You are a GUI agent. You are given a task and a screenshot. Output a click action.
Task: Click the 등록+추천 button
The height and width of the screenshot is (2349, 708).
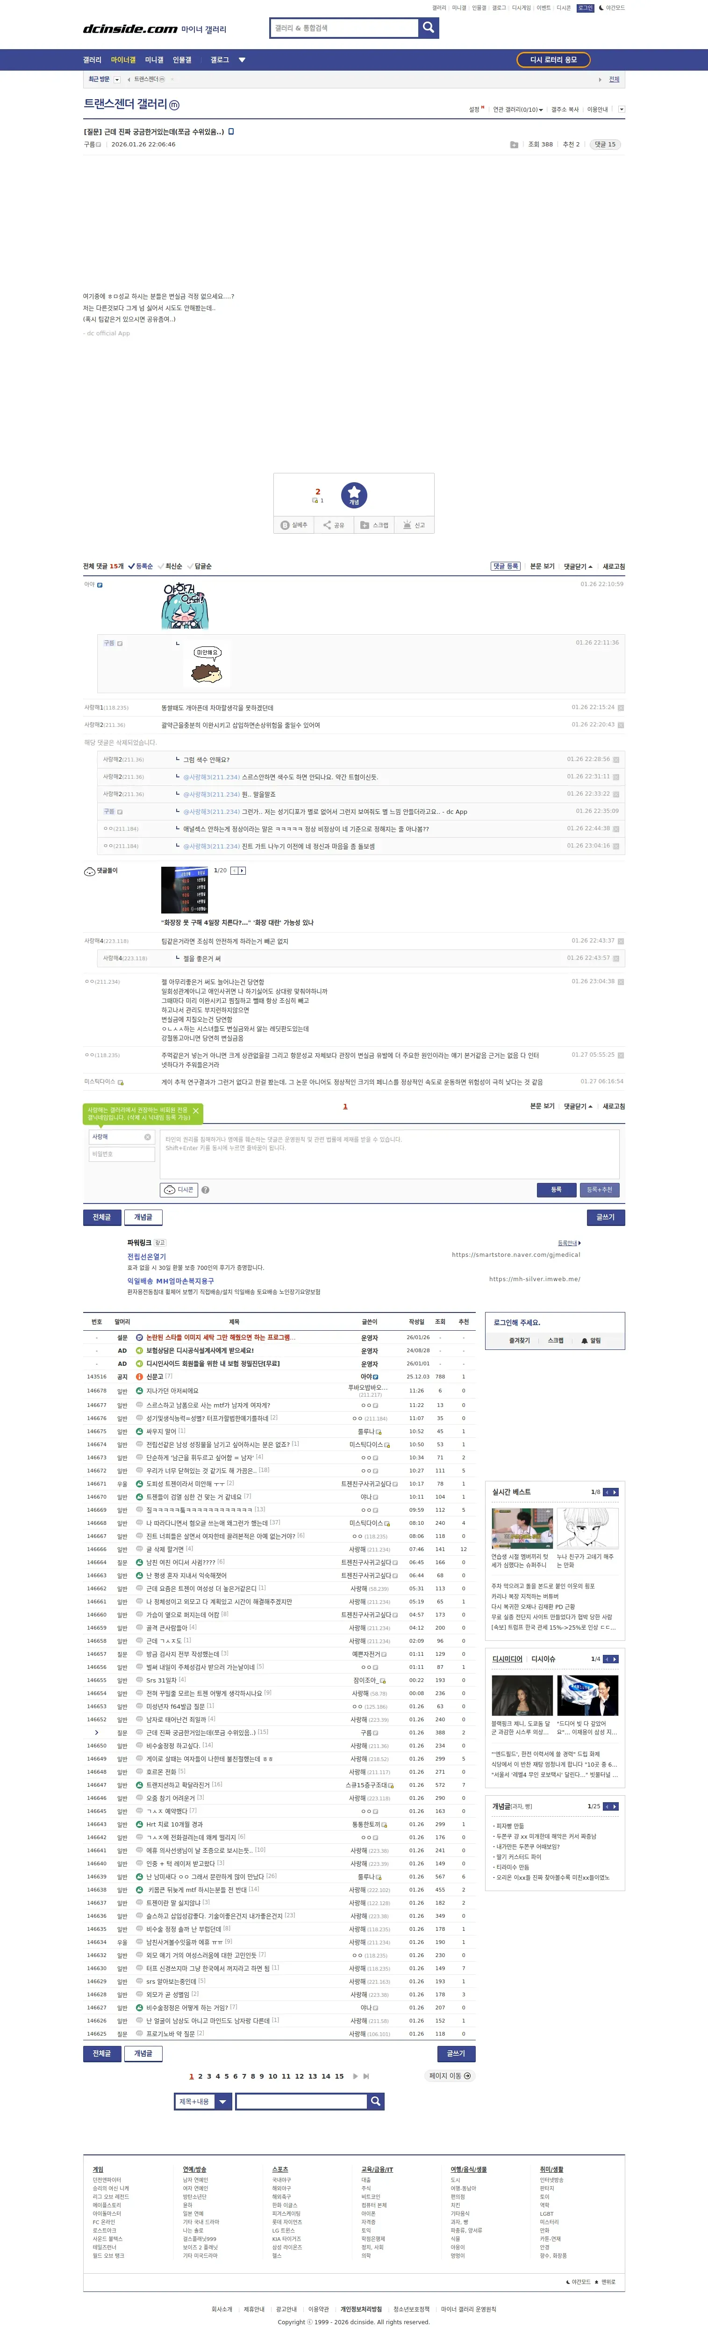tap(599, 1189)
